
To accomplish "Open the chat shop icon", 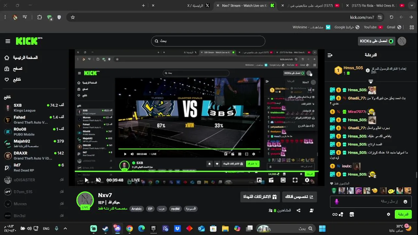I will pos(352,214).
